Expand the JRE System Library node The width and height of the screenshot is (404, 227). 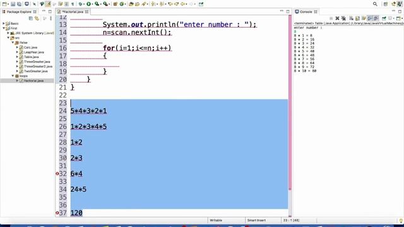click(x=8, y=33)
